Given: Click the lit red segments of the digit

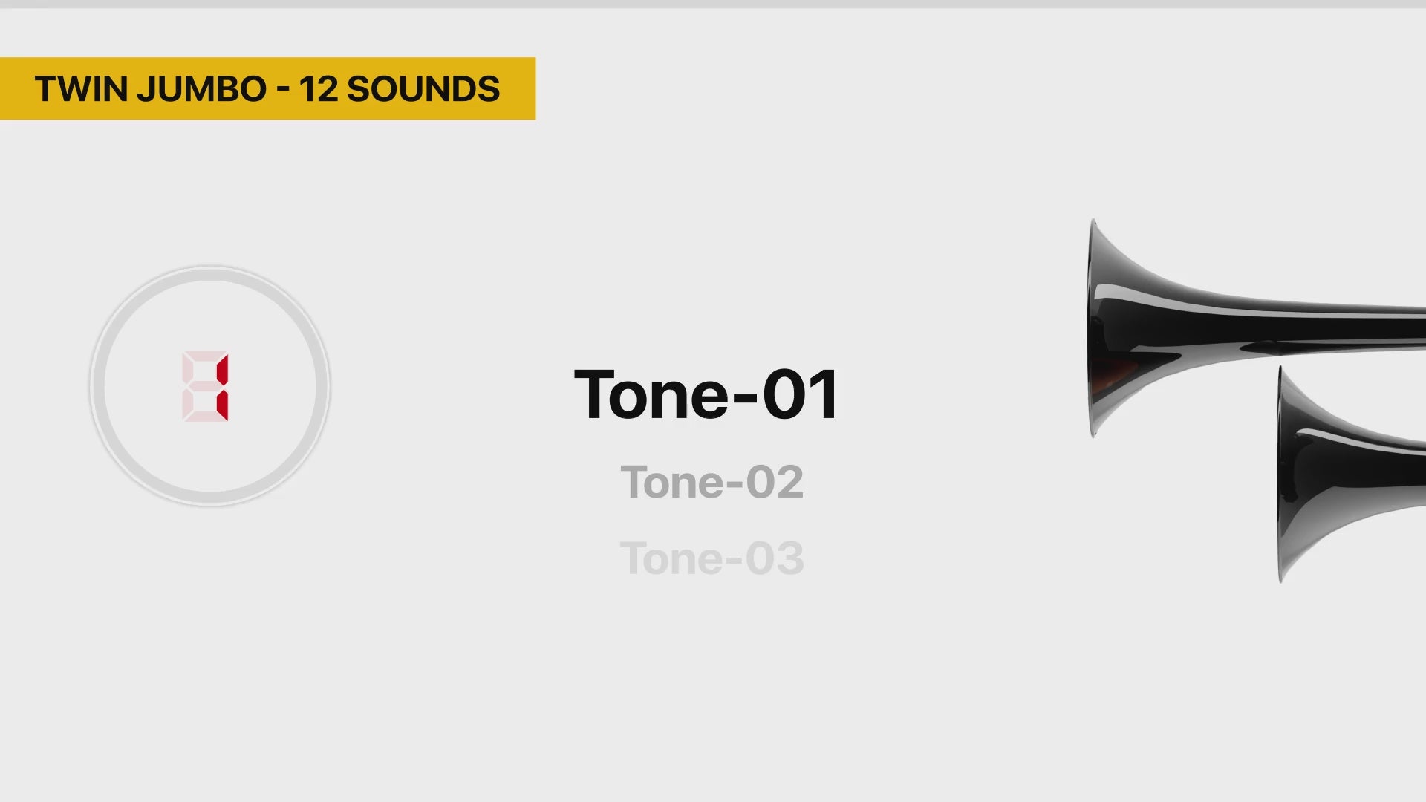Looking at the screenshot, I should pos(222,387).
